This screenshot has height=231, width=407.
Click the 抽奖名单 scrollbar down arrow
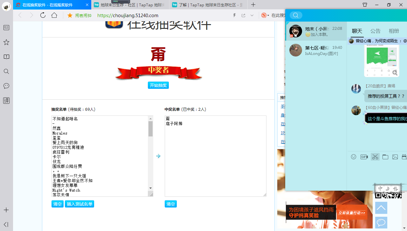[151, 188]
